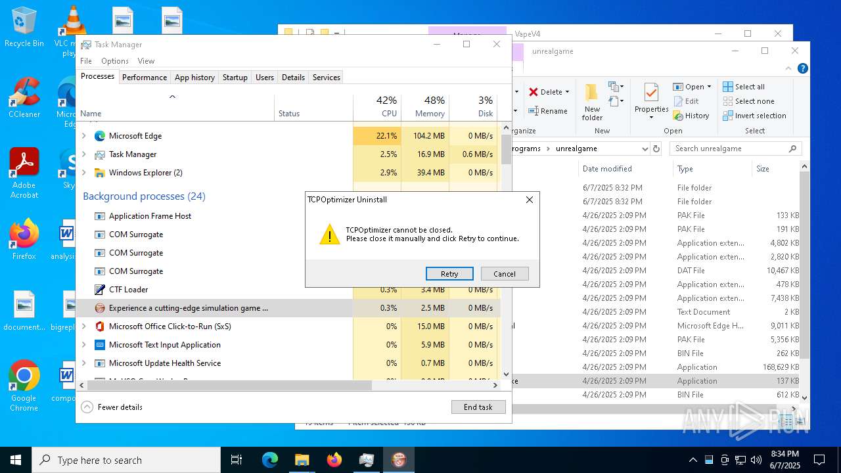Sort processes by Status column
Viewport: 841px width, 473px height.
pos(313,108)
